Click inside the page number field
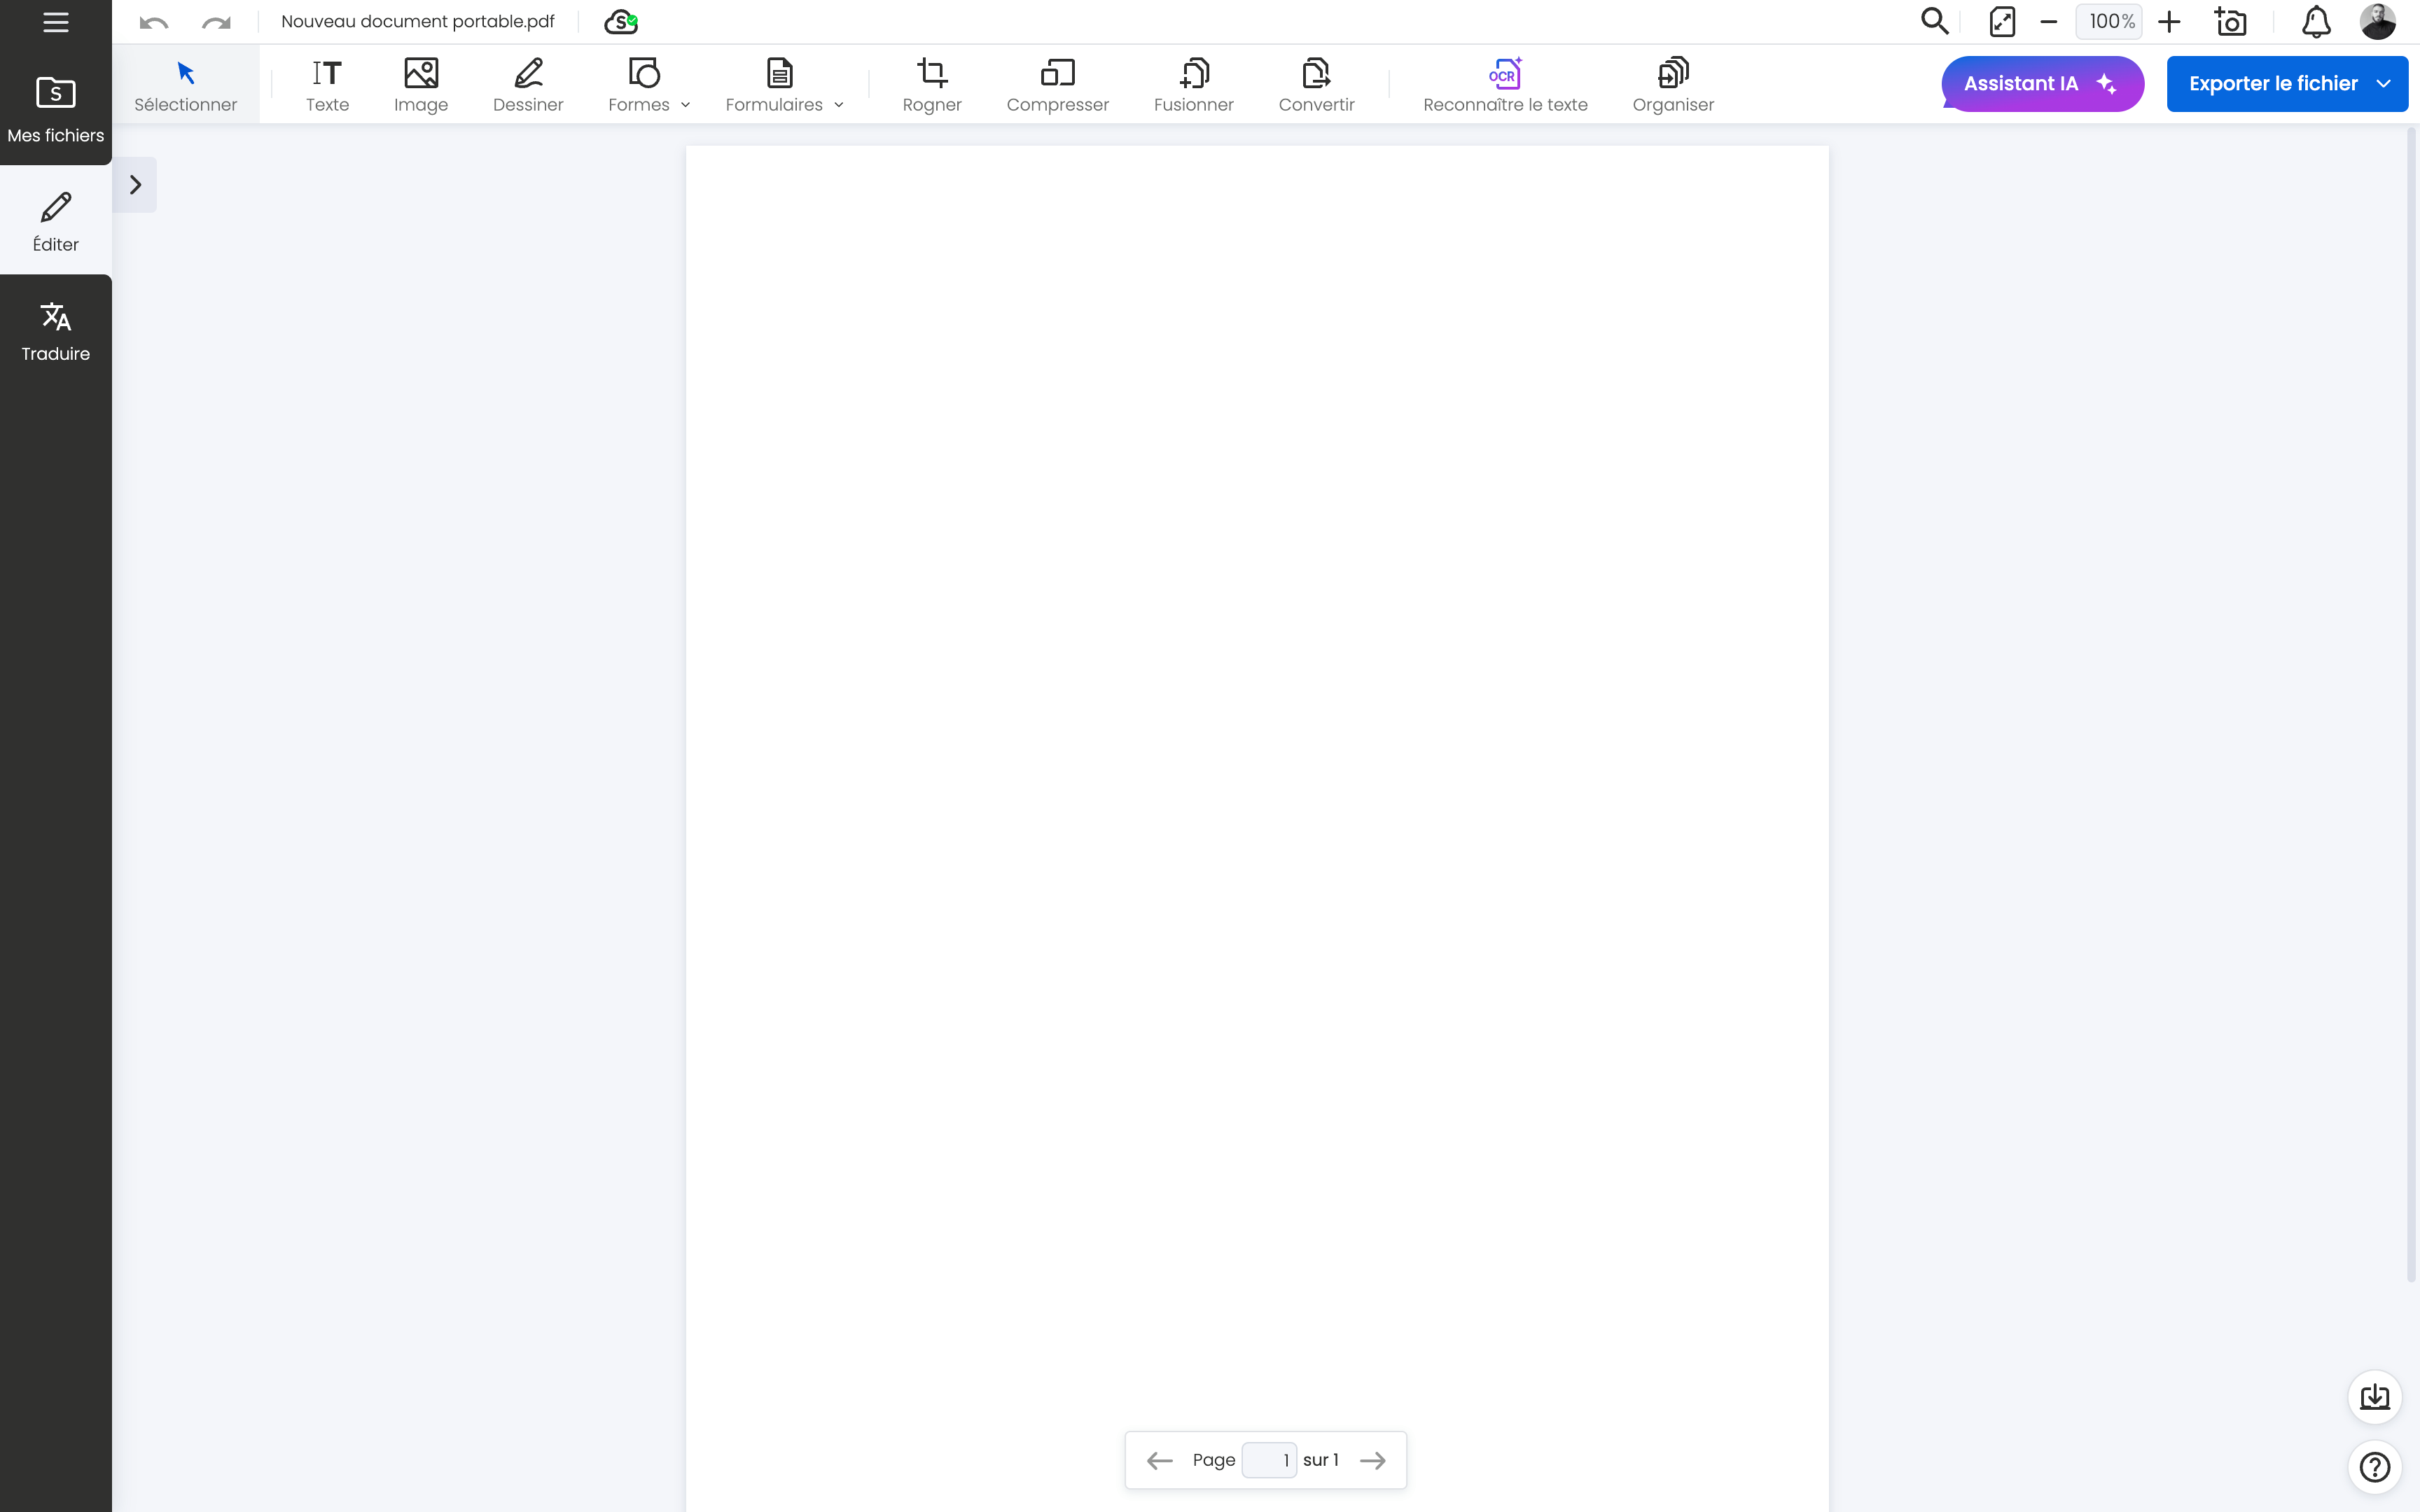This screenshot has height=1512, width=2420. 1270,1459
